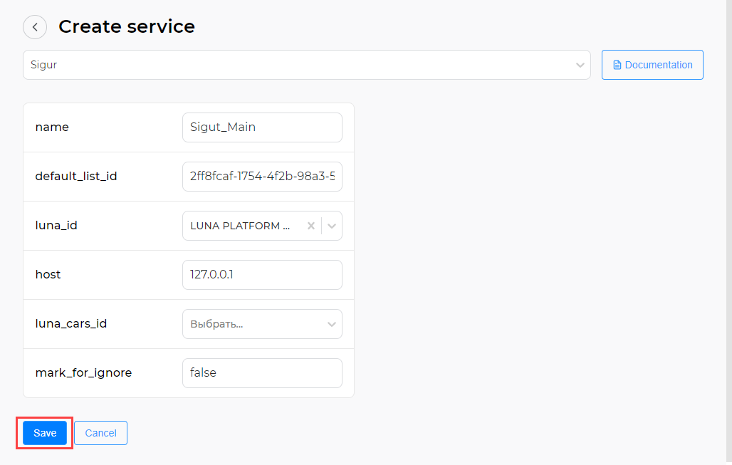Click the chevron on the luna_cars_id field
732x465 pixels.
click(x=331, y=323)
